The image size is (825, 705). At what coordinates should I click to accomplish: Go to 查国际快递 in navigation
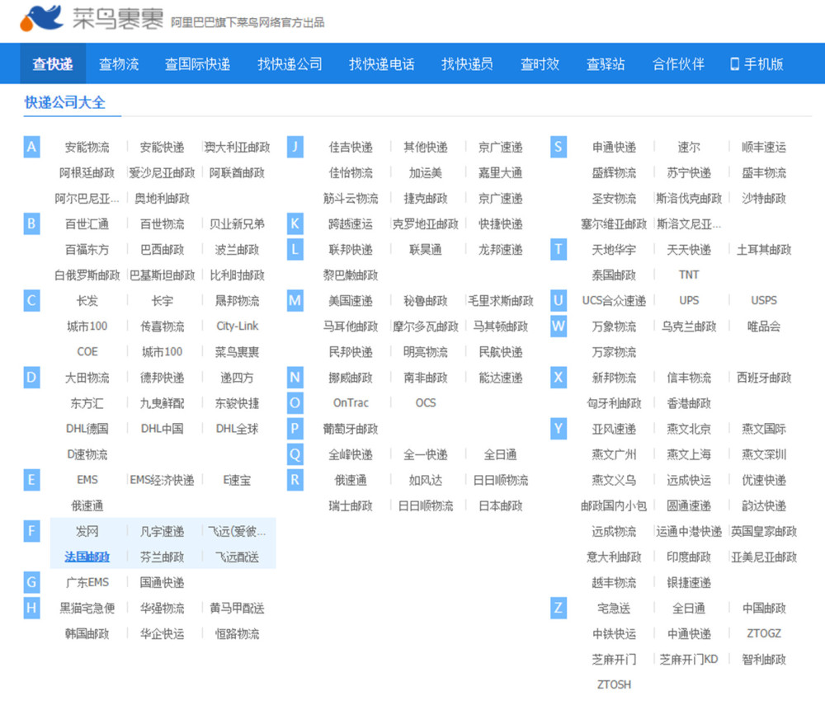pyautogui.click(x=198, y=64)
